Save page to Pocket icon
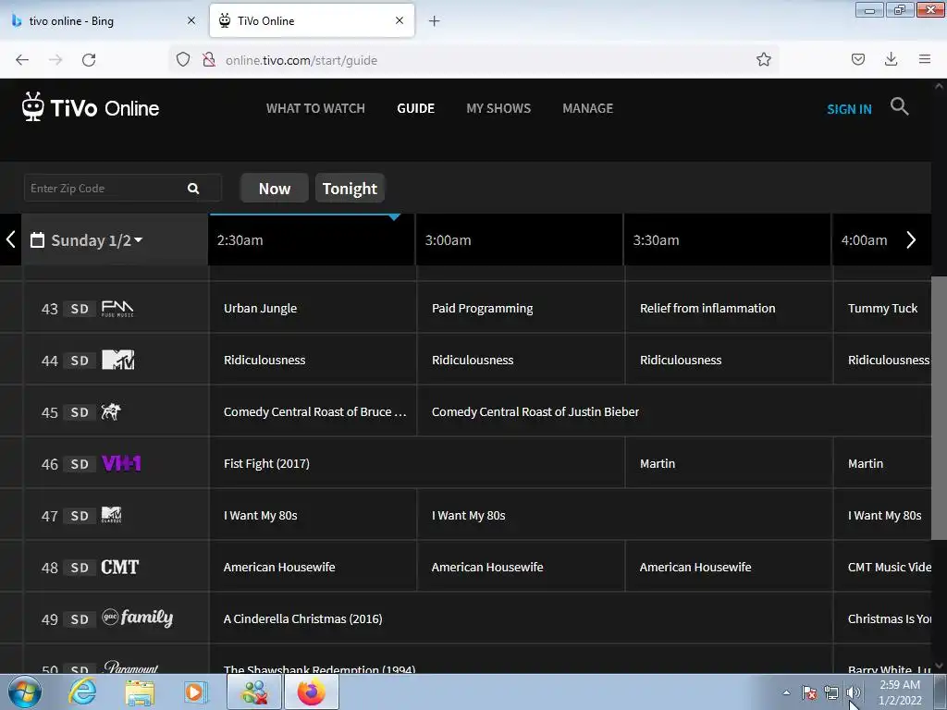Screen dimensions: 947x710 coord(857,59)
